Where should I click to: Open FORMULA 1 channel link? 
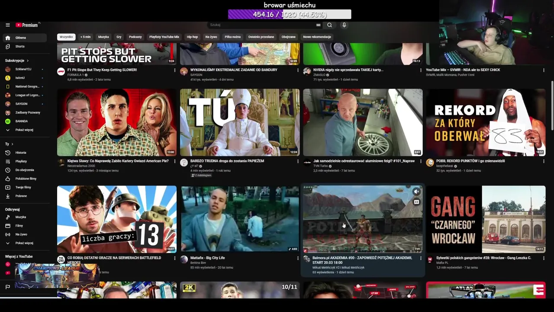tap(76, 75)
